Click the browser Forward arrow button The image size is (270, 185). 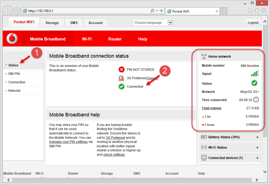point(17,11)
